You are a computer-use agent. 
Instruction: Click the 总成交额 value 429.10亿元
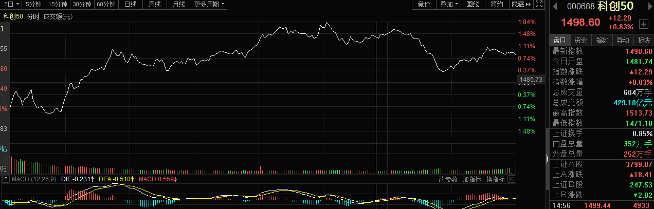(633, 103)
